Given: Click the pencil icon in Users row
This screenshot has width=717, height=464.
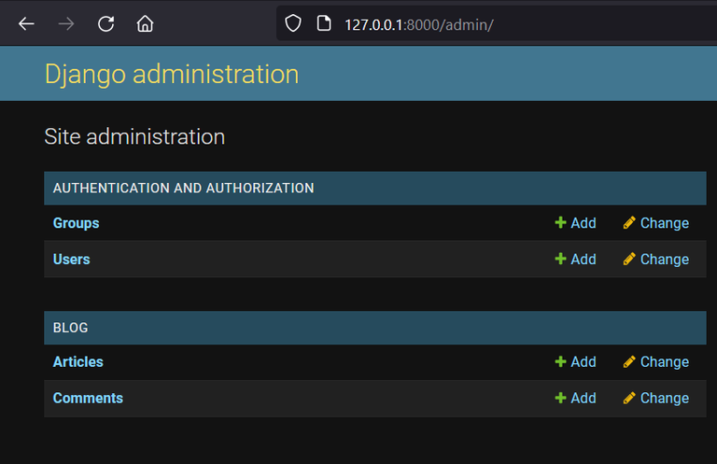Looking at the screenshot, I should coord(629,259).
